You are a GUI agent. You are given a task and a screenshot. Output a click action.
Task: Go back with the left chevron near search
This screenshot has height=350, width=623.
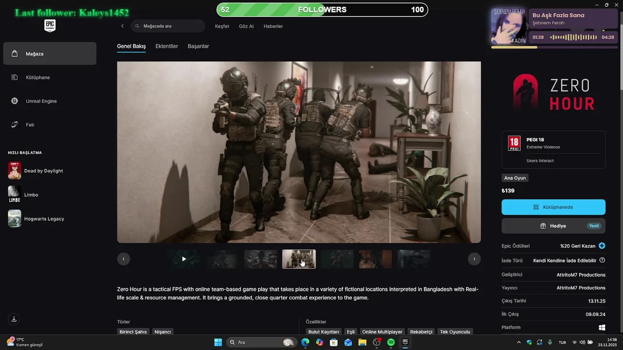click(x=122, y=26)
